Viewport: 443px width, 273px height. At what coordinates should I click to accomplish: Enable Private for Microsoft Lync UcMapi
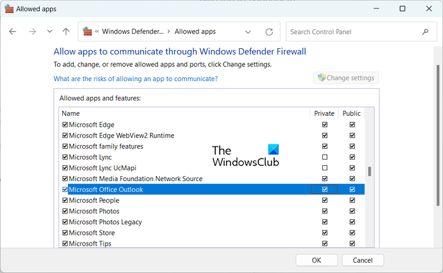click(325, 168)
